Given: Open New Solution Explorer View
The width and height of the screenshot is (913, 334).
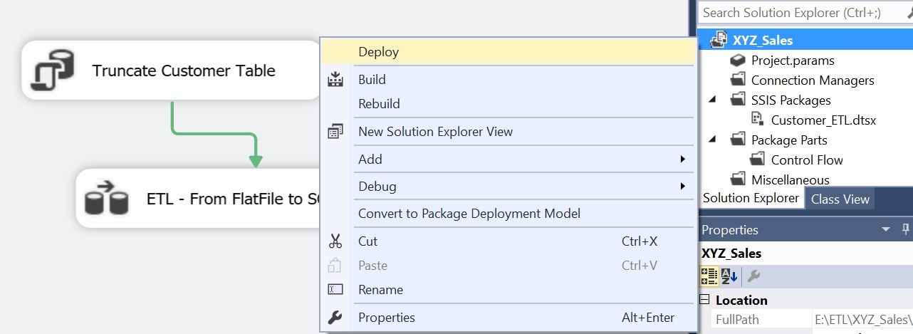Looking at the screenshot, I should click(x=508, y=132).
